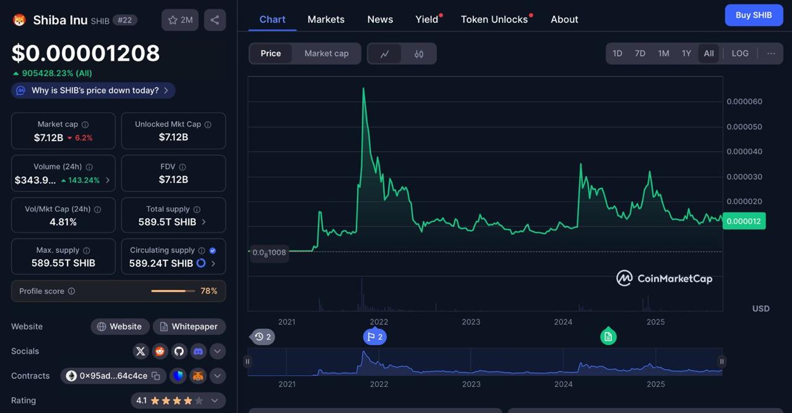Click the MetaMask fox icon in Contracts

pyautogui.click(x=198, y=376)
